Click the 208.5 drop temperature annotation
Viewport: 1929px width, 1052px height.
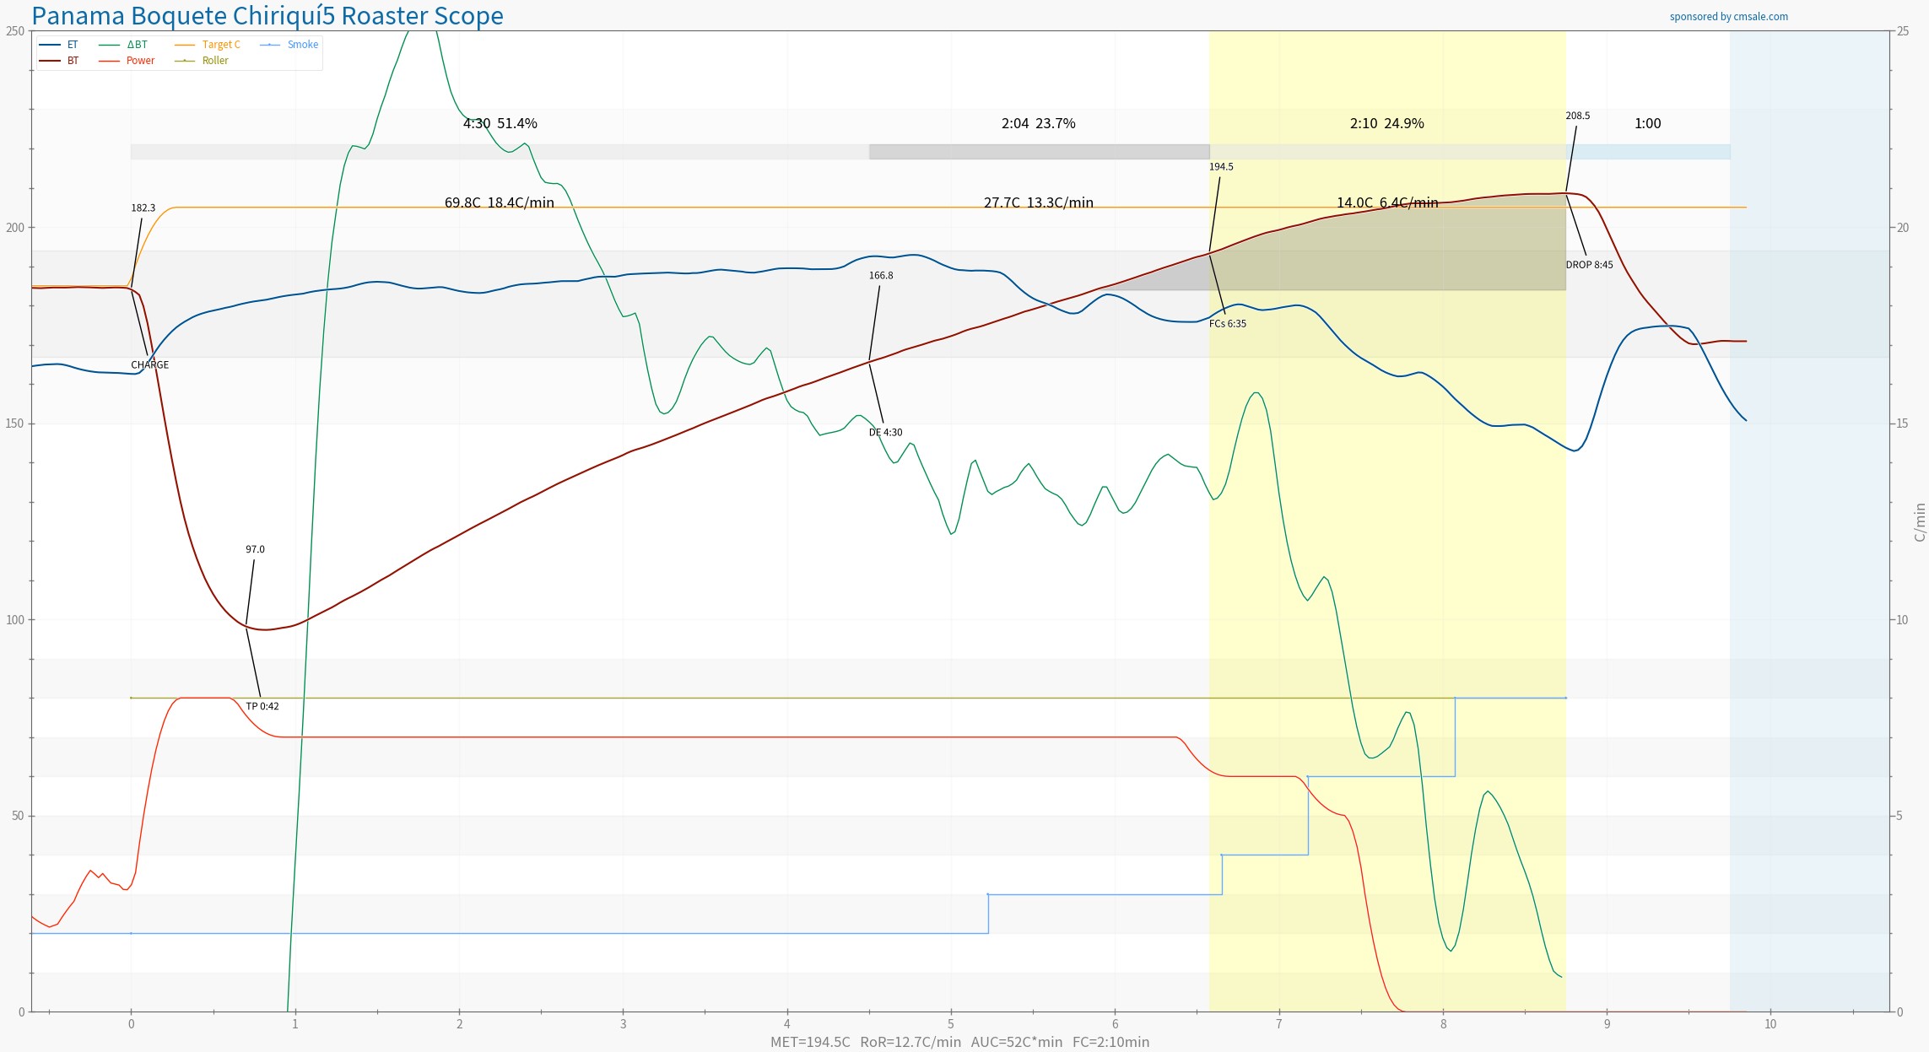1577,116
